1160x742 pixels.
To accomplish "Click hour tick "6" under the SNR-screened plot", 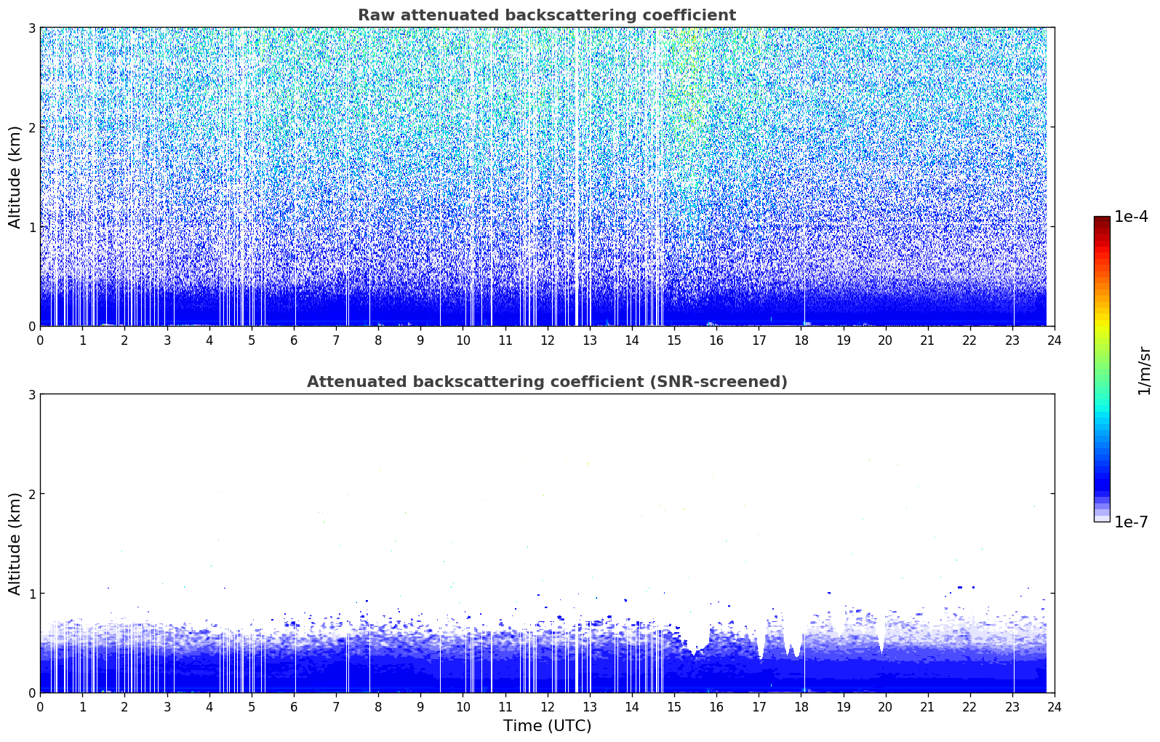I will pos(294,706).
